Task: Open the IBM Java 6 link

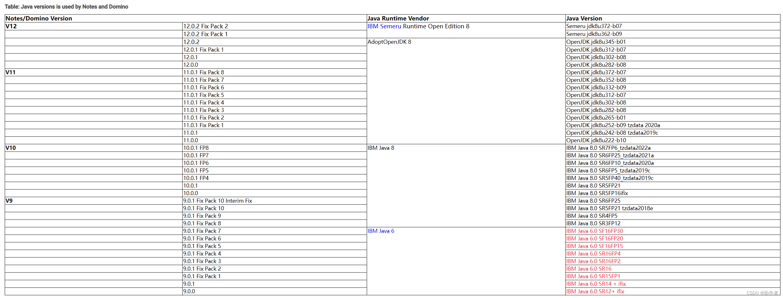Action: [x=381, y=231]
